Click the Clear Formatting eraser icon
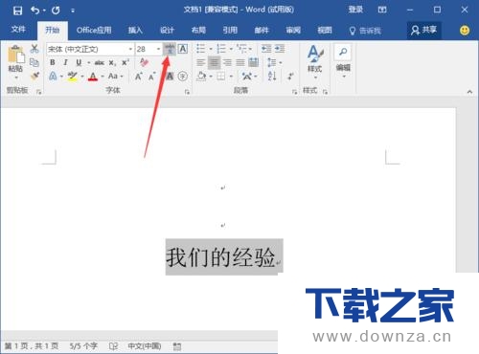 click(x=144, y=62)
